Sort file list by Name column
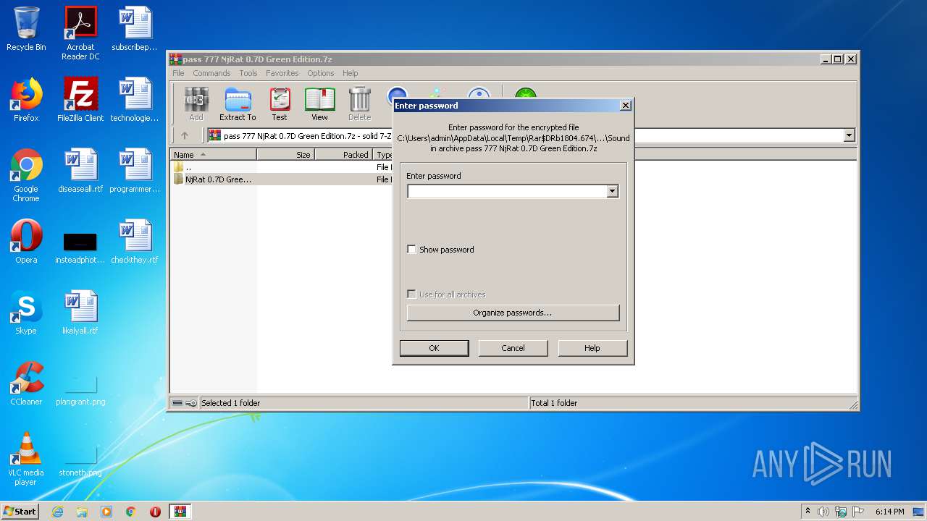The width and height of the screenshot is (927, 521). pos(213,155)
